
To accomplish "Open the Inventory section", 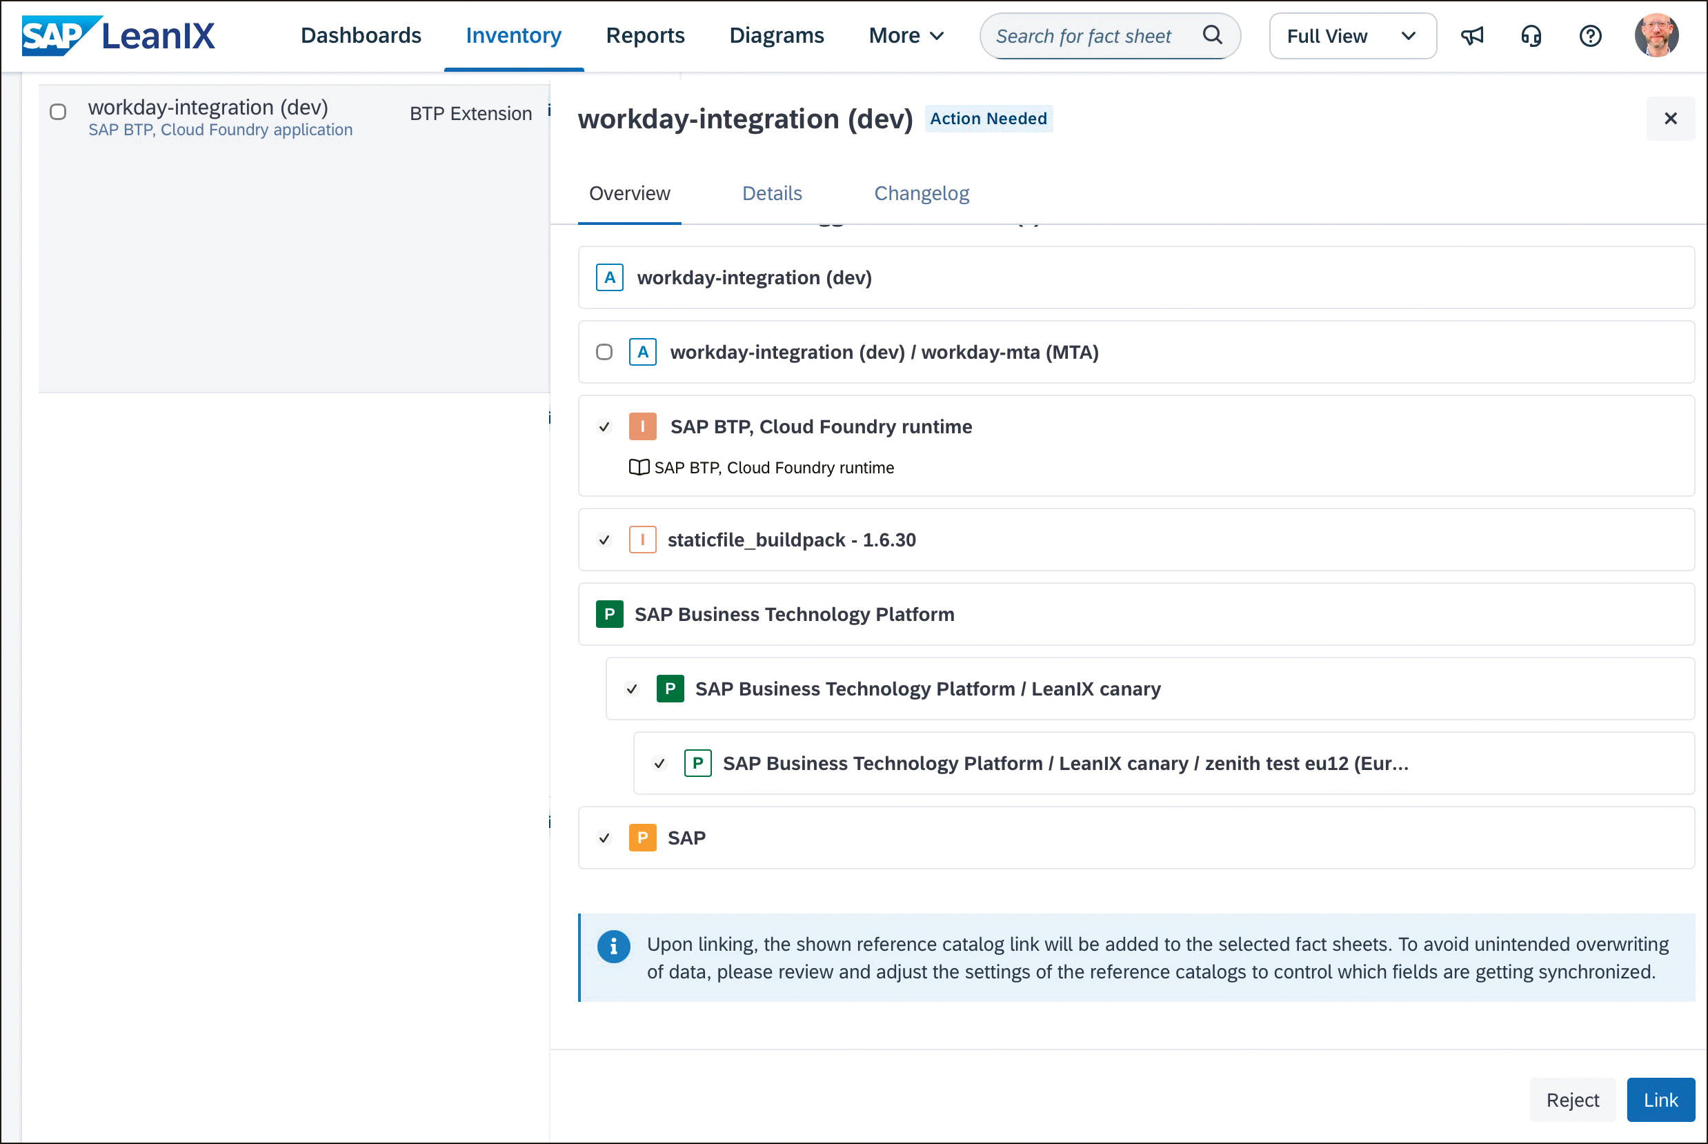I will click(513, 35).
